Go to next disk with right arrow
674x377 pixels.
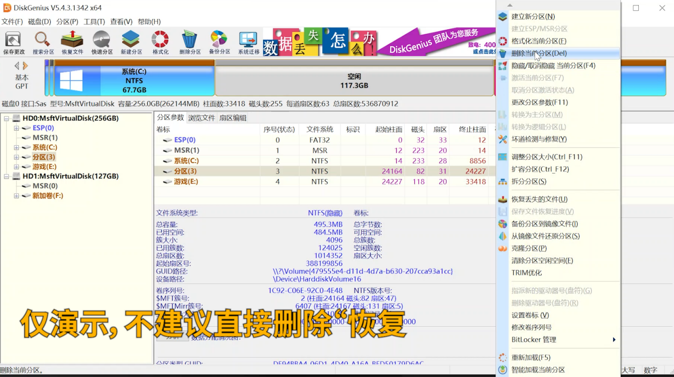[25, 66]
